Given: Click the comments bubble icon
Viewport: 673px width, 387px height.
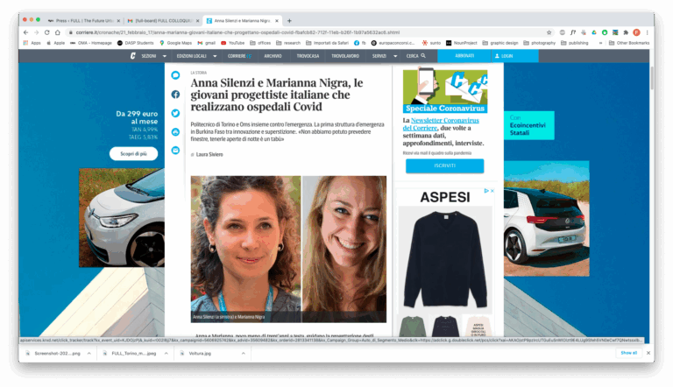Looking at the screenshot, I should click(x=175, y=76).
